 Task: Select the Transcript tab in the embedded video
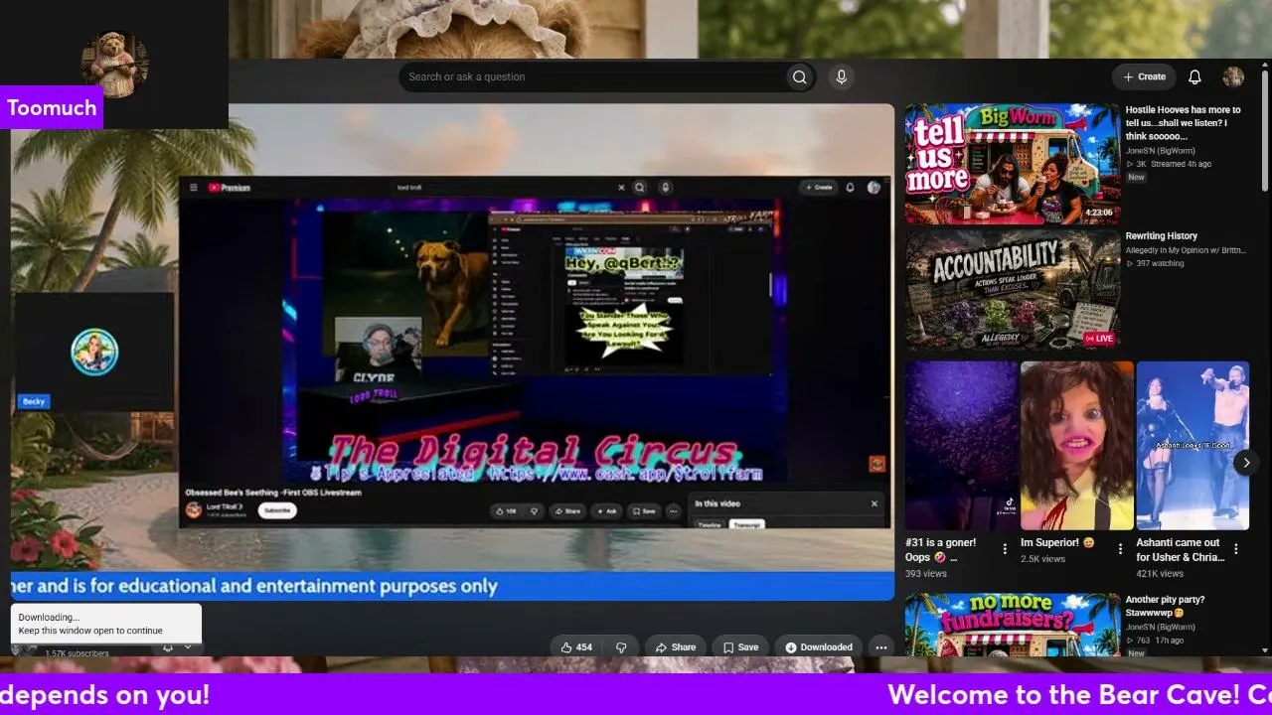[x=746, y=524]
